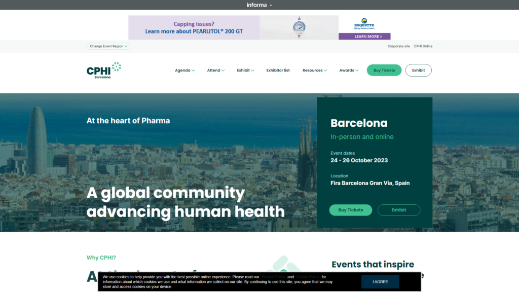Click the 'In-person and online' text
This screenshot has width=519, height=292.
[x=362, y=137]
